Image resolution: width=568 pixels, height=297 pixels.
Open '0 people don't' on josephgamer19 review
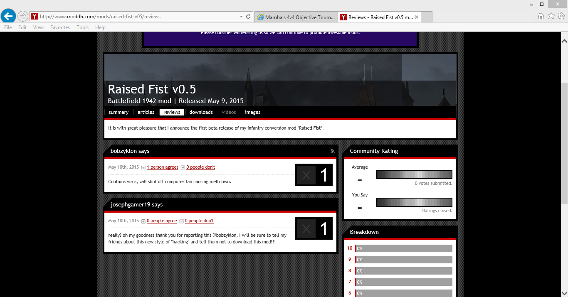(199, 221)
